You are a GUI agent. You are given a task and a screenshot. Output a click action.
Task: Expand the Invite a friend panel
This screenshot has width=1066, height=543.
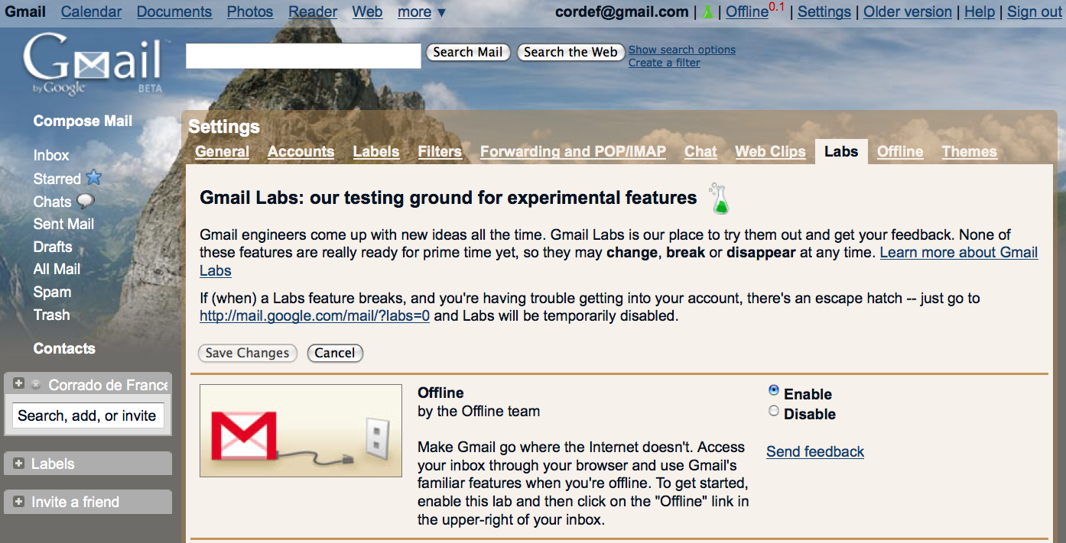click(x=19, y=502)
